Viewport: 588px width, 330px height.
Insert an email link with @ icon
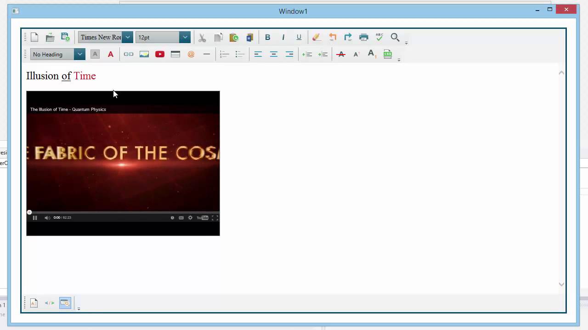click(191, 54)
